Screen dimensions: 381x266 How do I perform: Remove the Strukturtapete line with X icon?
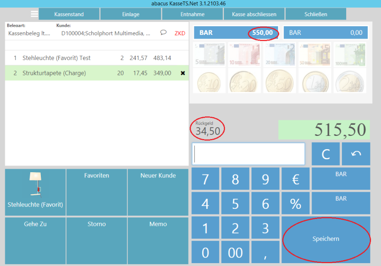point(182,73)
